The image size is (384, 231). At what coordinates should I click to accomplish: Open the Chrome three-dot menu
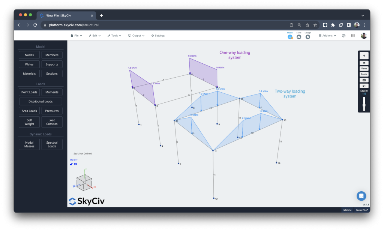tap(364, 25)
